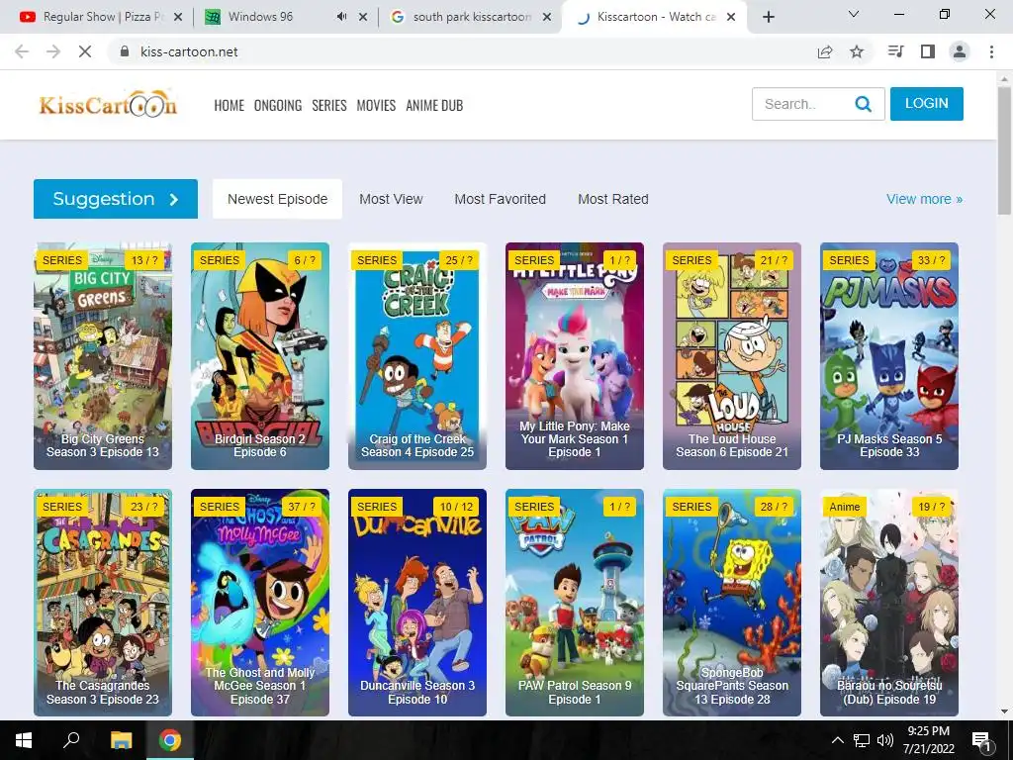The image size is (1013, 760).
Task: Click the Suggestion button
Action: coord(116,199)
